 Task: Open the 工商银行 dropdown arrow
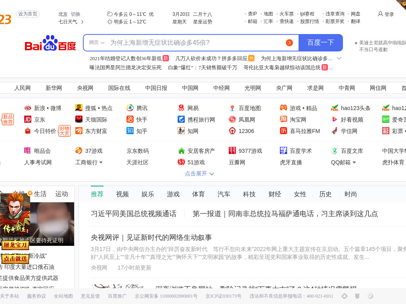point(101,163)
